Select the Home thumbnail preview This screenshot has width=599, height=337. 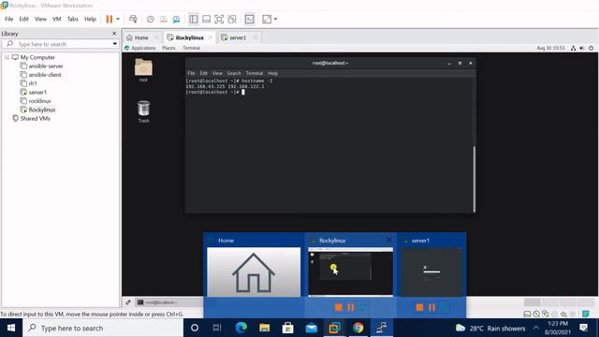pos(254,271)
